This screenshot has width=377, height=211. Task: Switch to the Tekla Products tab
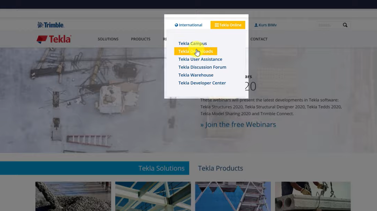click(220, 168)
